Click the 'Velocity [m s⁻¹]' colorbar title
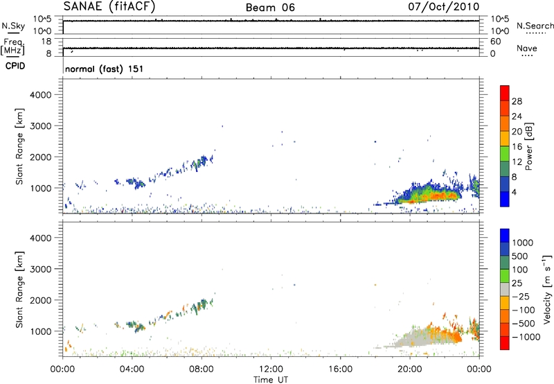 (547, 289)
